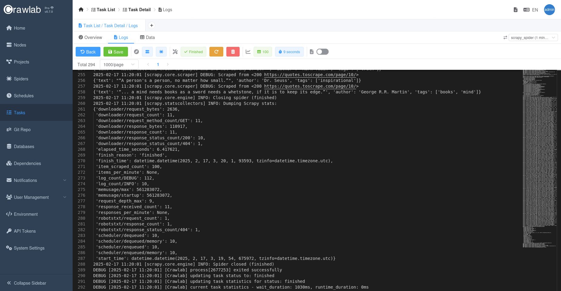Click the spider icon button in toolbar
Viewport: 561px width, 291px height.
click(161, 52)
